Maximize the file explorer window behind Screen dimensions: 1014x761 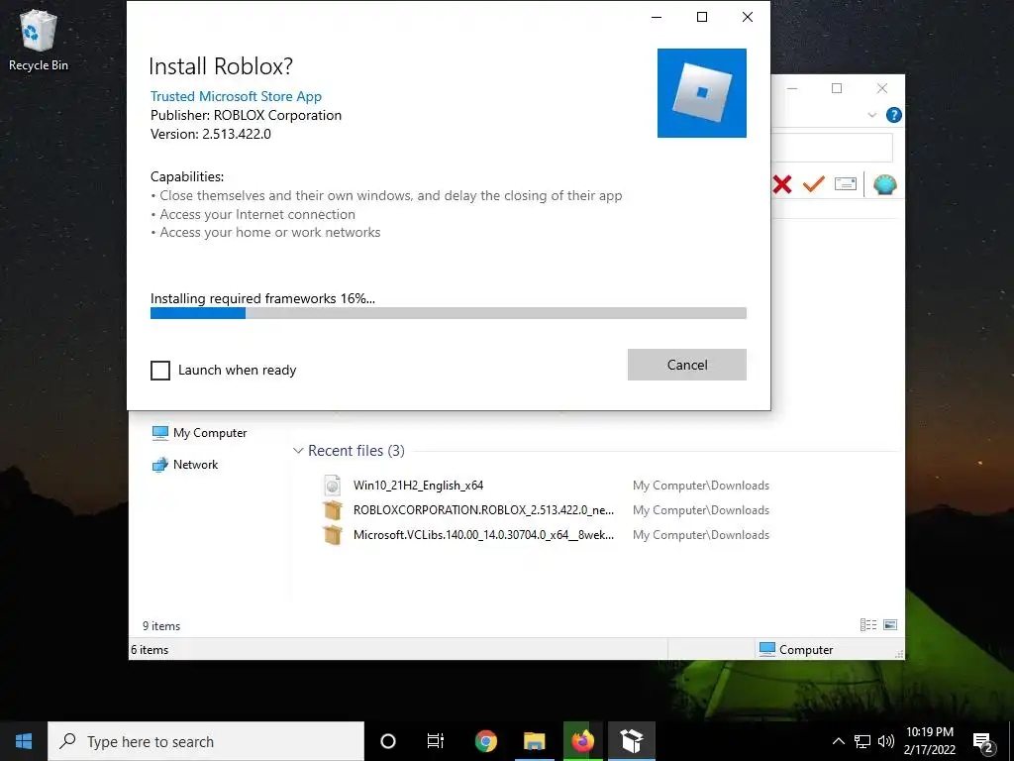(837, 88)
